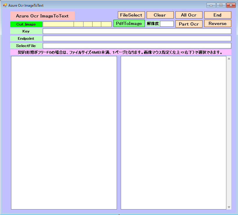
Task: Maximize the Azure Ocr ImageToText window
Action: [221, 5]
